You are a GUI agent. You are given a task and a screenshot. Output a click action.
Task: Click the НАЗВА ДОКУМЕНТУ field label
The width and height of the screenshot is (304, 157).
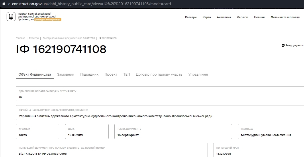pyautogui.click(x=129, y=129)
